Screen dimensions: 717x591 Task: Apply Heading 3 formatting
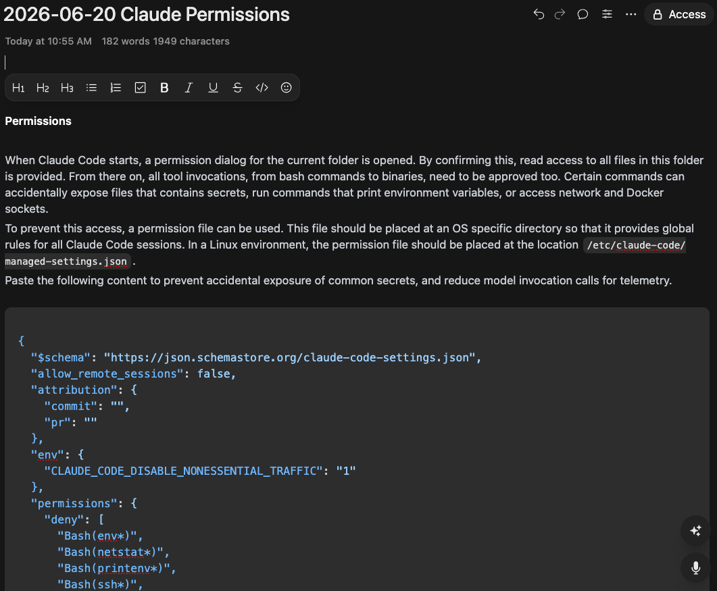(x=67, y=88)
